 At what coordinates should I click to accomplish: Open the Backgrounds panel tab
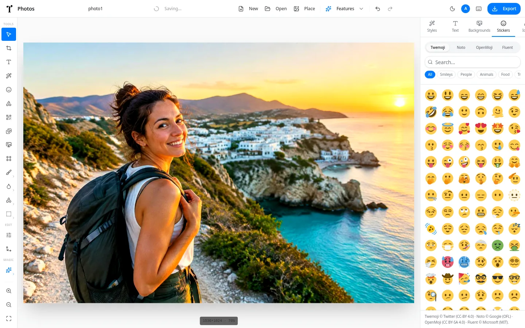coord(479,27)
